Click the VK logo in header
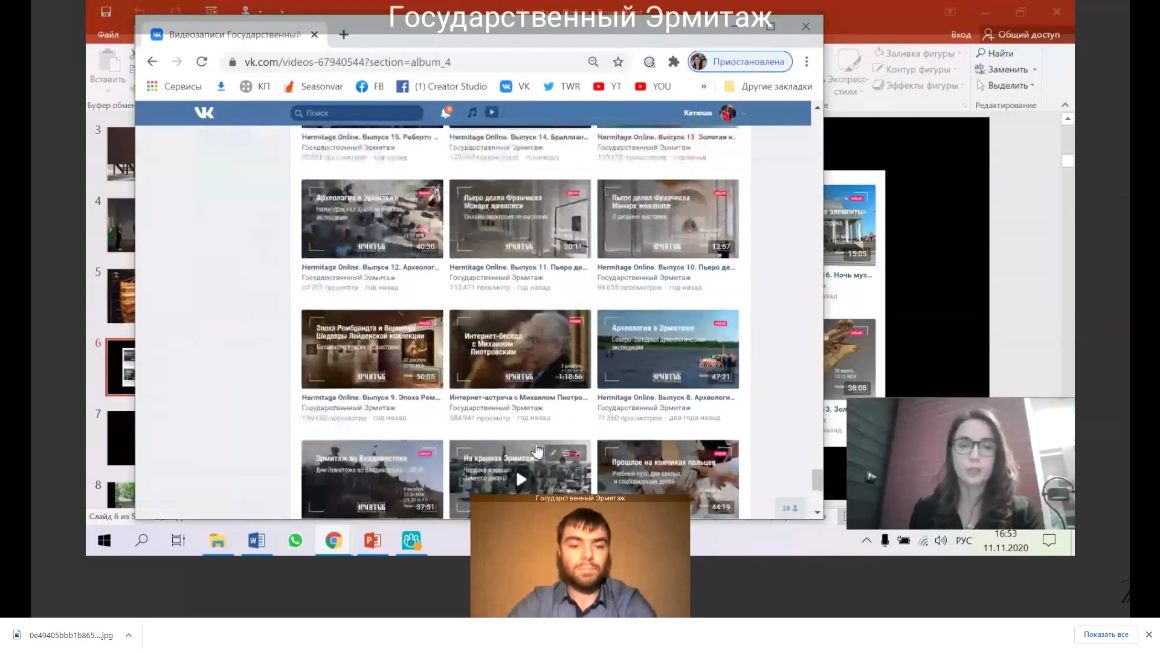Screen dimensions: 1160x652 click(204, 113)
